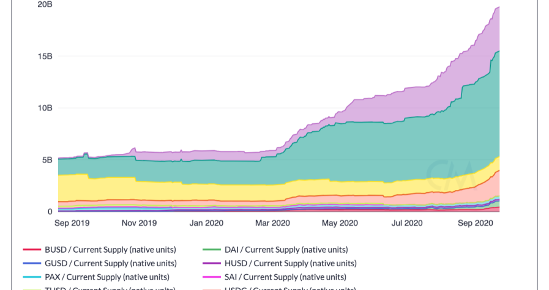This screenshot has width=549, height=290.
Task: Select the Sep 2019 x-axis label
Action: (72, 223)
